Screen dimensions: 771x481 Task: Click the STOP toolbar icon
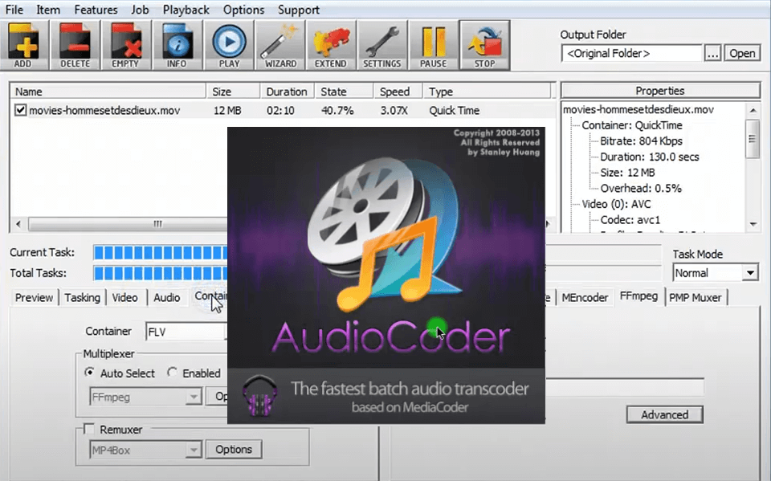pos(484,45)
